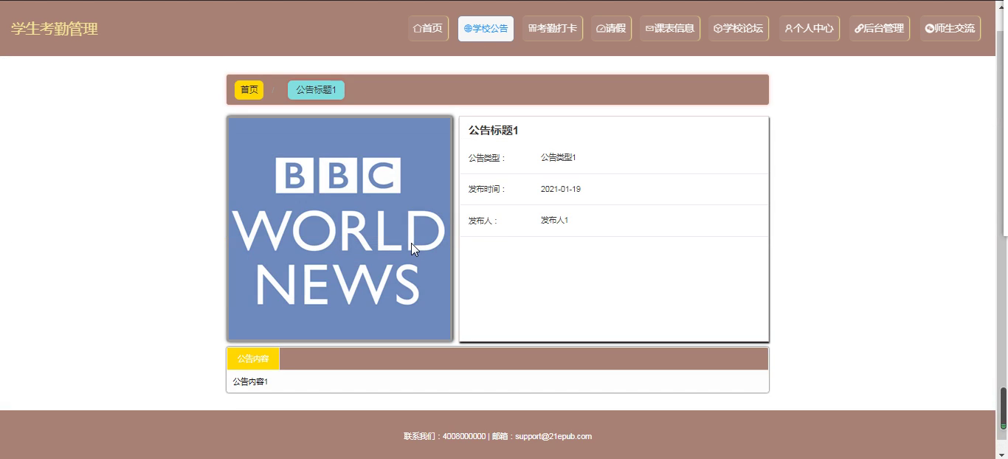This screenshot has width=1008, height=459.
Task: Open the 请假 menu item
Action: pyautogui.click(x=611, y=29)
